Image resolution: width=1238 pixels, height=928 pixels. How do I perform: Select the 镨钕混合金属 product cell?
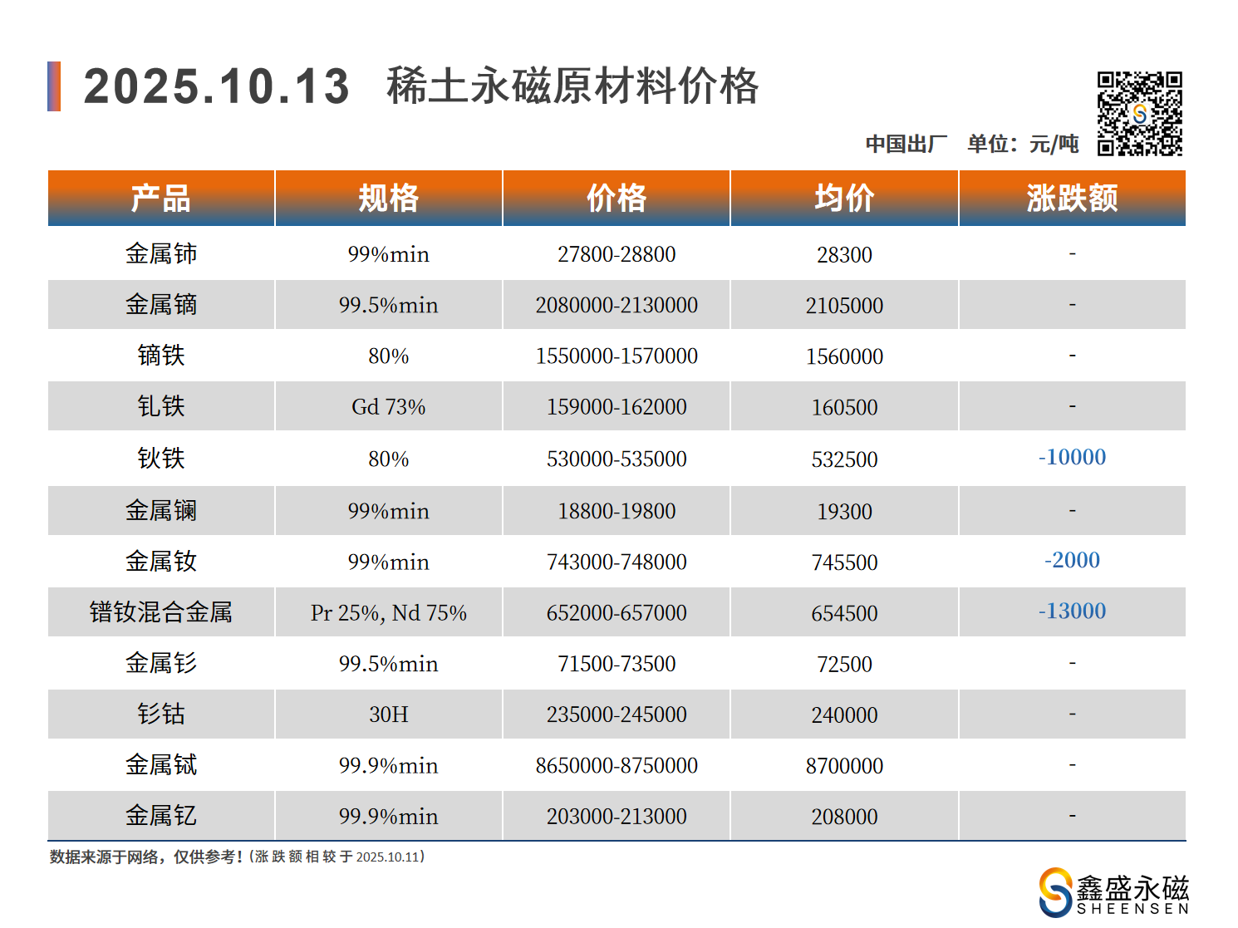(x=161, y=612)
